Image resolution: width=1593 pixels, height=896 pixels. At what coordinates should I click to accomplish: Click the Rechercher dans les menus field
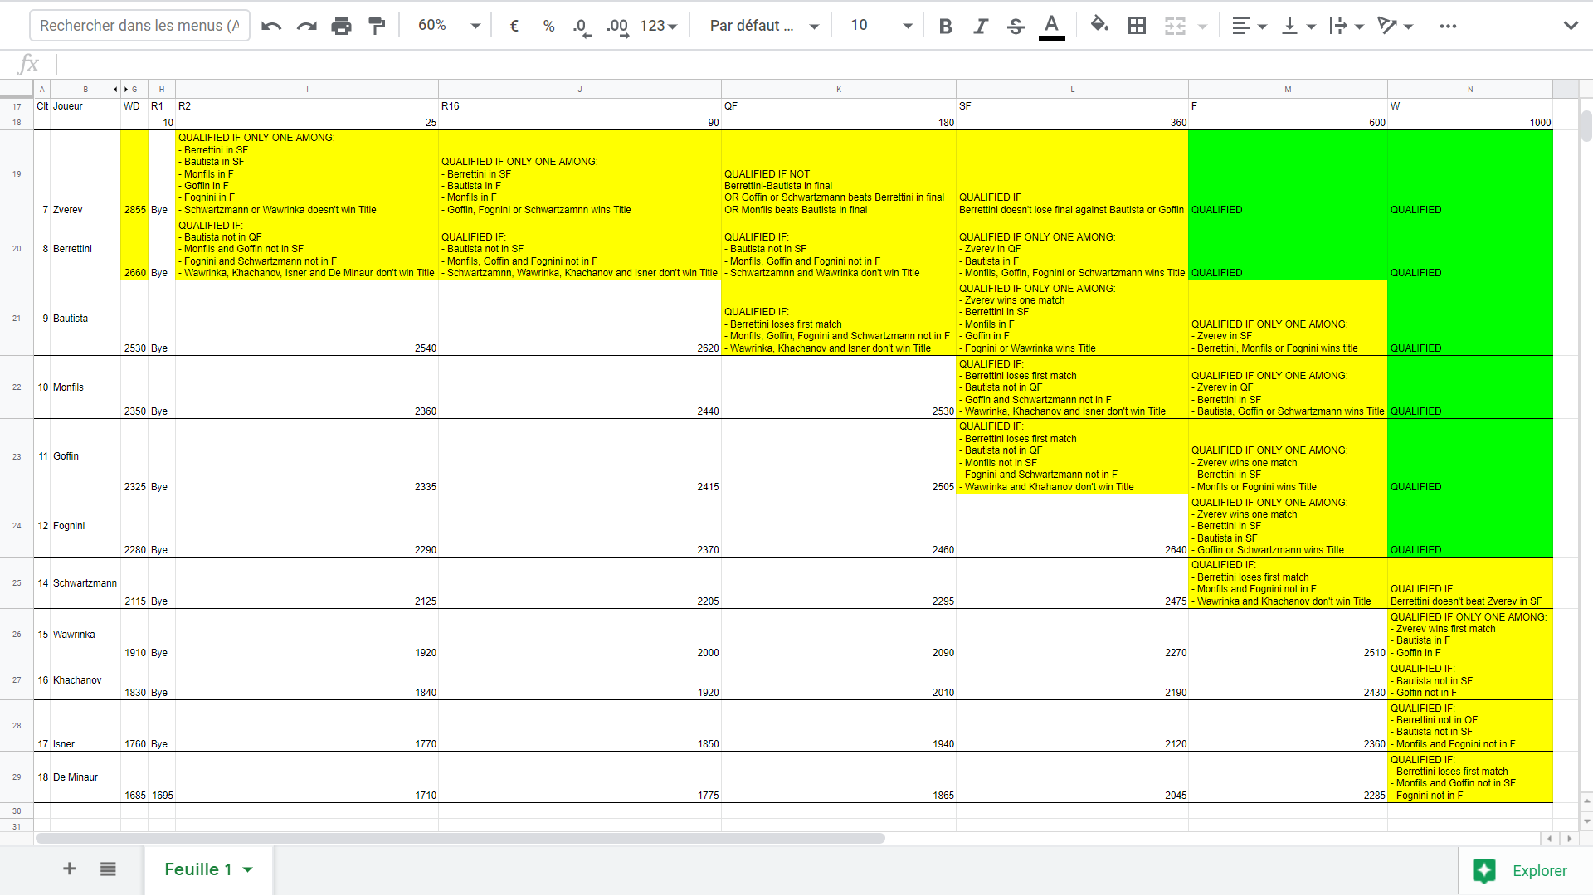[139, 26]
